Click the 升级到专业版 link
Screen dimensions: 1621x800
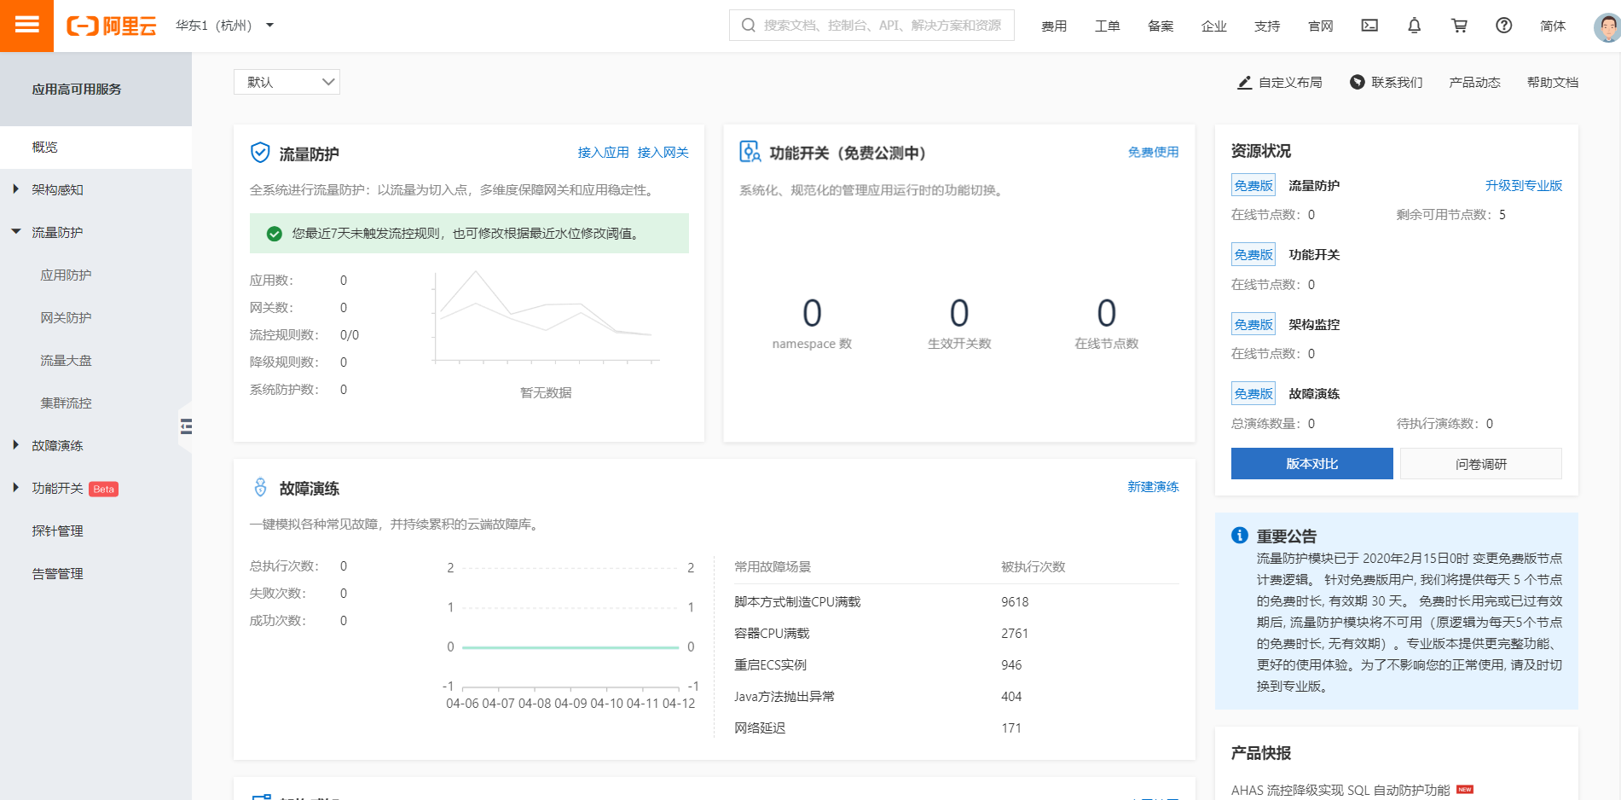tap(1524, 185)
